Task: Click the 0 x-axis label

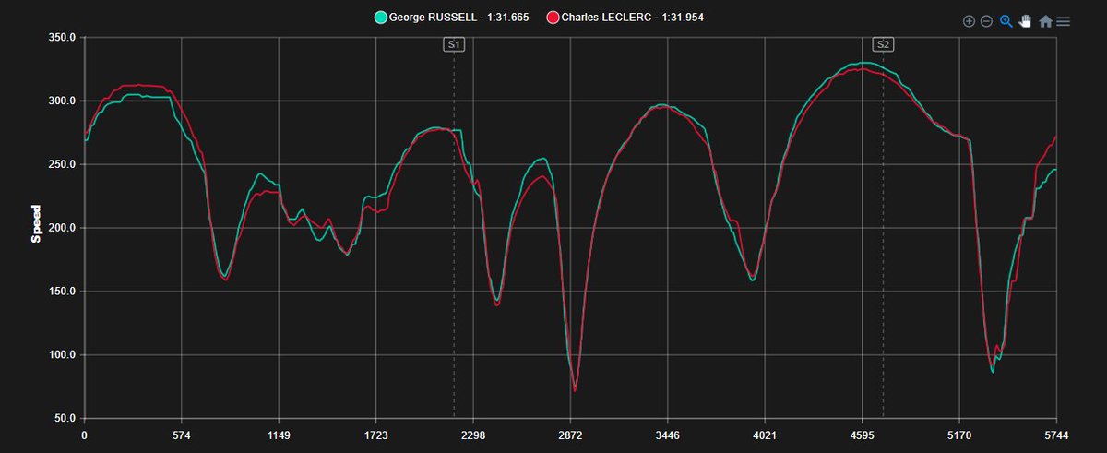Action: coord(84,435)
